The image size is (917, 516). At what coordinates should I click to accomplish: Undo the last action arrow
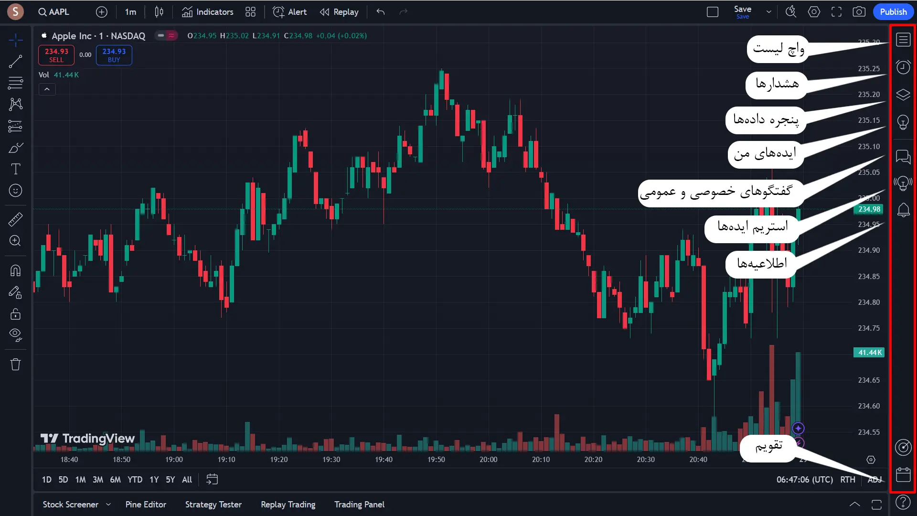click(x=380, y=12)
